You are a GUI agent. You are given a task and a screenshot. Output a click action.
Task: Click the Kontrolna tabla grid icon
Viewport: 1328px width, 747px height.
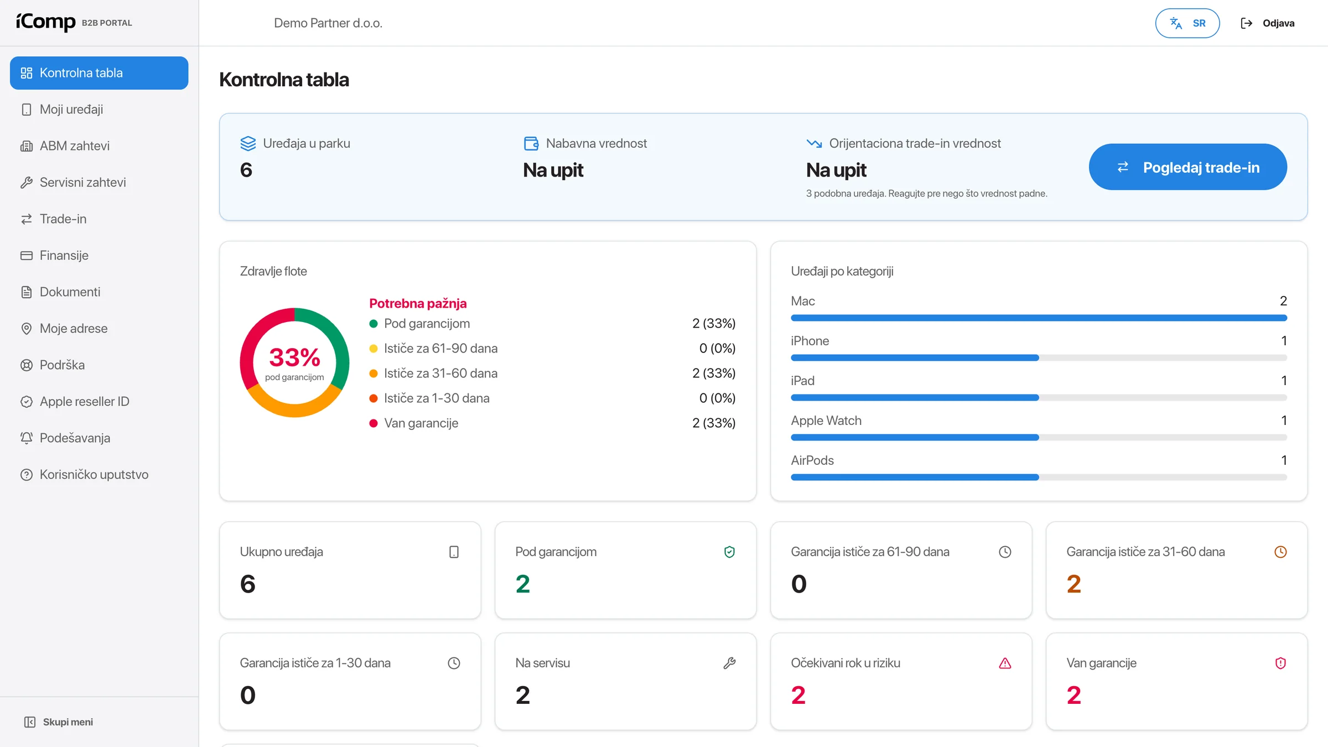point(27,73)
